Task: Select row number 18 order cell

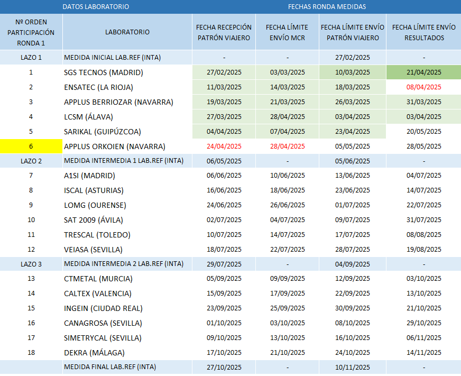Action: click(31, 352)
